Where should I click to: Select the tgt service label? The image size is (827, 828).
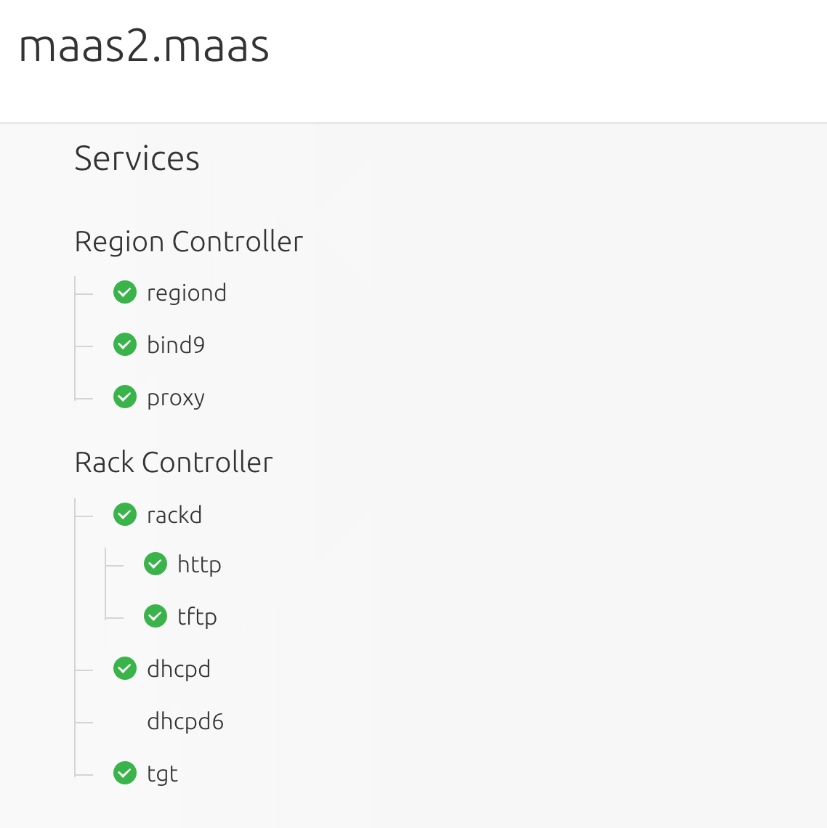click(162, 774)
